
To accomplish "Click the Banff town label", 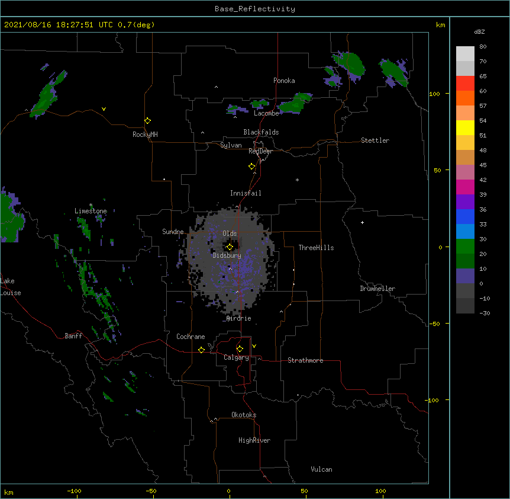I will tap(73, 336).
